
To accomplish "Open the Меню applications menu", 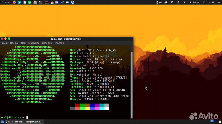I will point(6,2).
